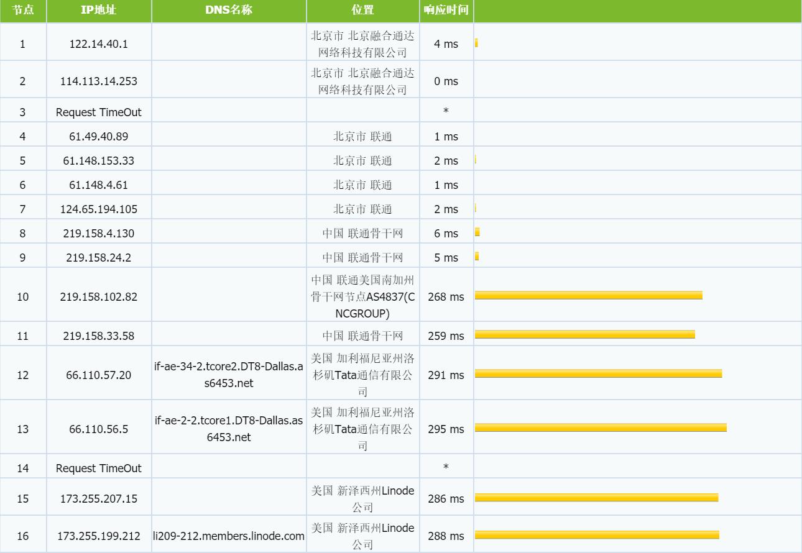Click the 259 ms response time

[446, 336]
